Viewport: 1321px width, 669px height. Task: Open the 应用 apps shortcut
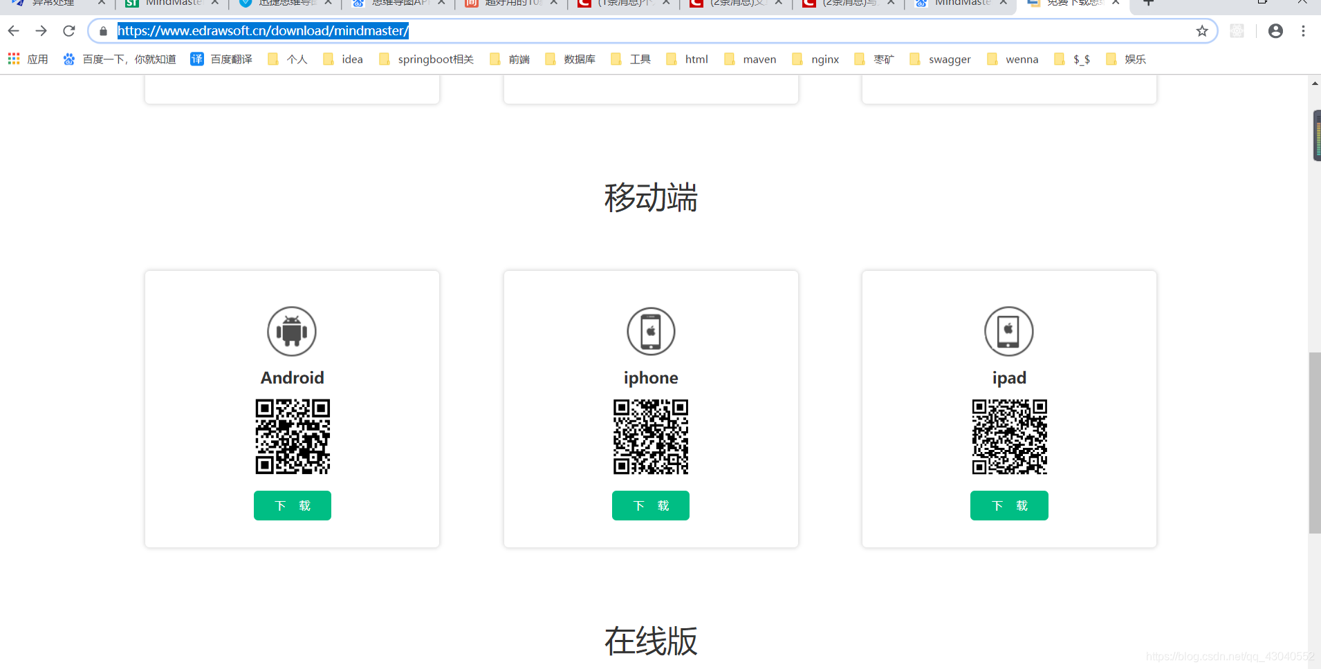[x=28, y=59]
